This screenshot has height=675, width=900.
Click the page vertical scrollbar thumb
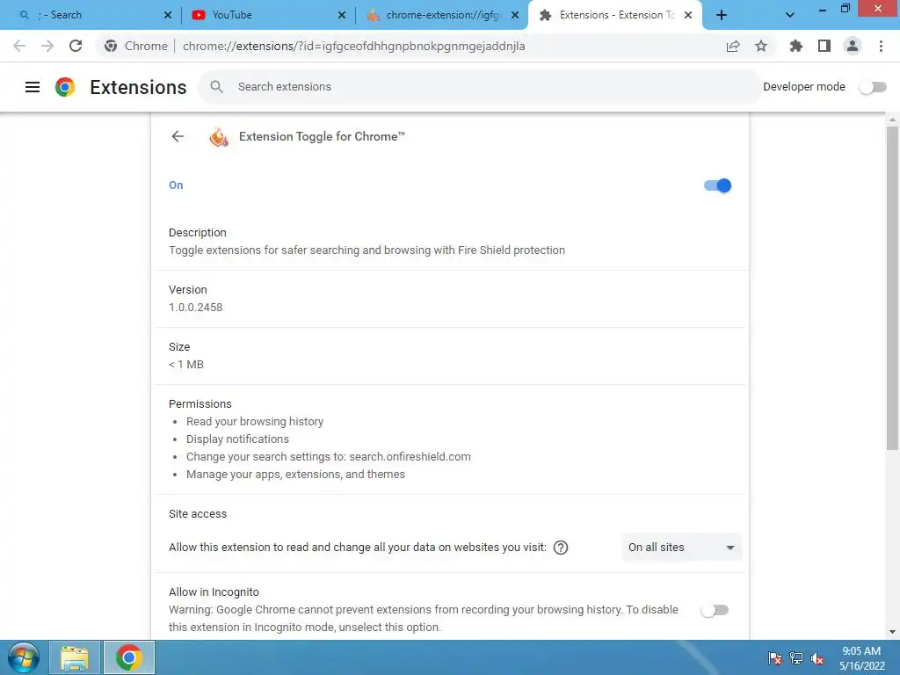click(892, 287)
